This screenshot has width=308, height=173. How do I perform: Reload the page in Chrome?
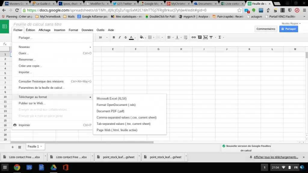coord(17,10)
